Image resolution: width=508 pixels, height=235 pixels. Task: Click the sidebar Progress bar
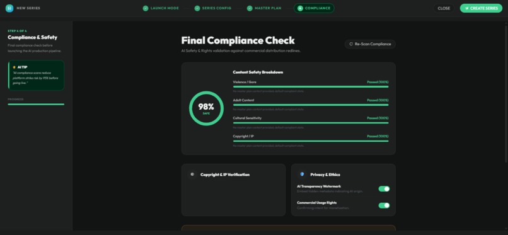pyautogui.click(x=36, y=104)
